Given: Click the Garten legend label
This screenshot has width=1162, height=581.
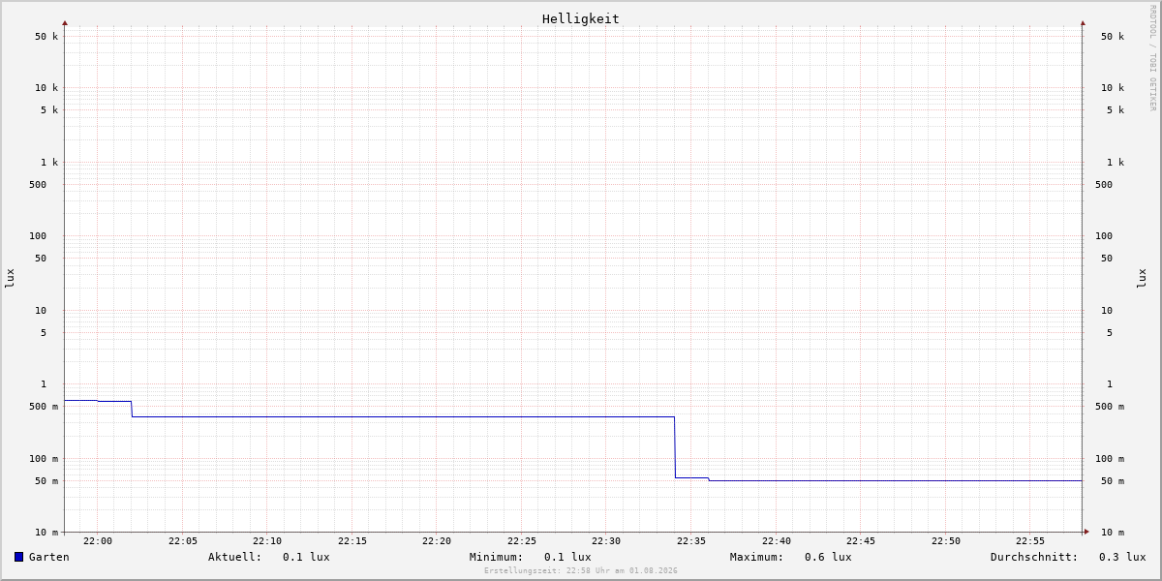Looking at the screenshot, I should click(x=49, y=557).
